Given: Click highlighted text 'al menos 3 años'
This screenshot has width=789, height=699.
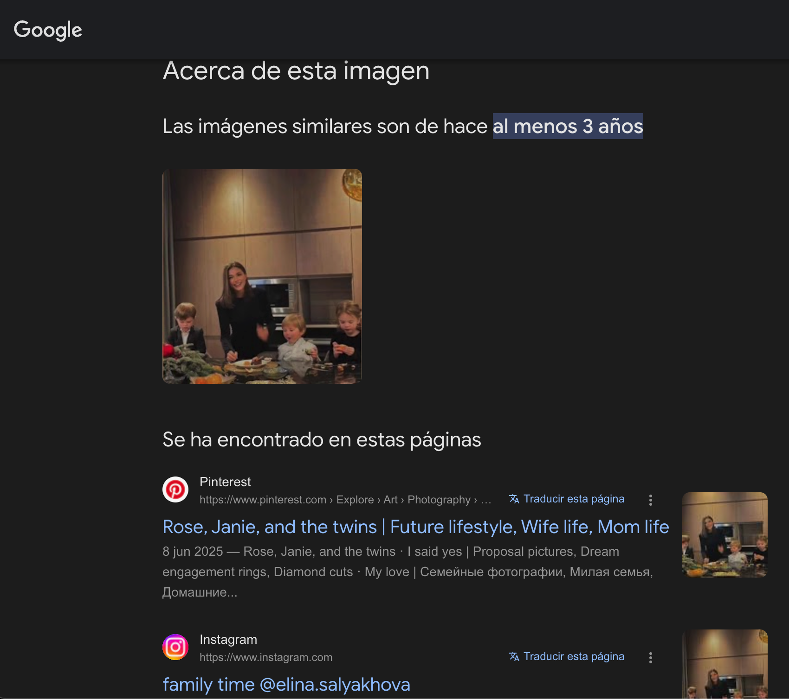Looking at the screenshot, I should (568, 126).
